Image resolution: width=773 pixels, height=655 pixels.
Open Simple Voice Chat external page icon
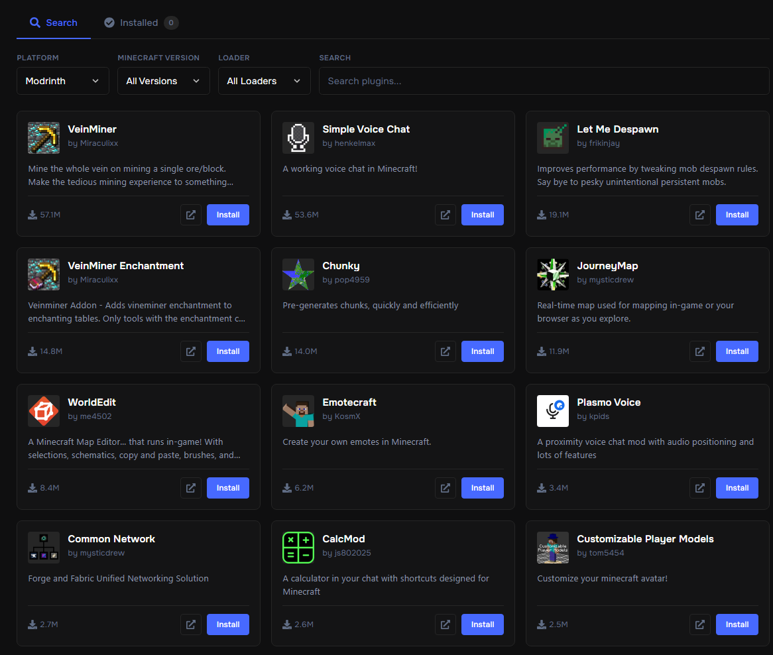point(445,215)
